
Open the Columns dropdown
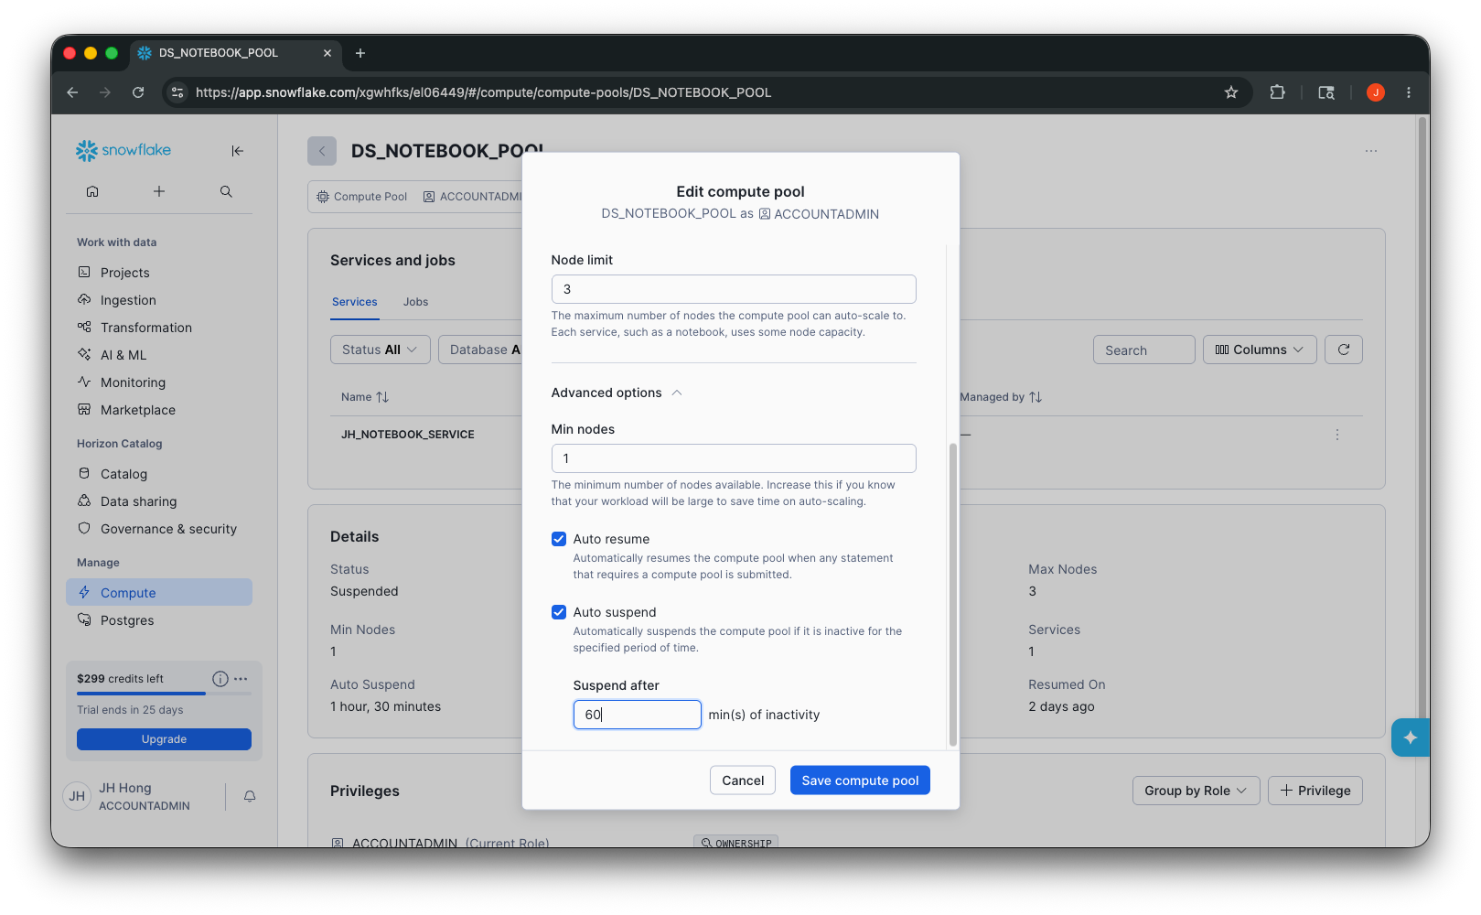1260,350
